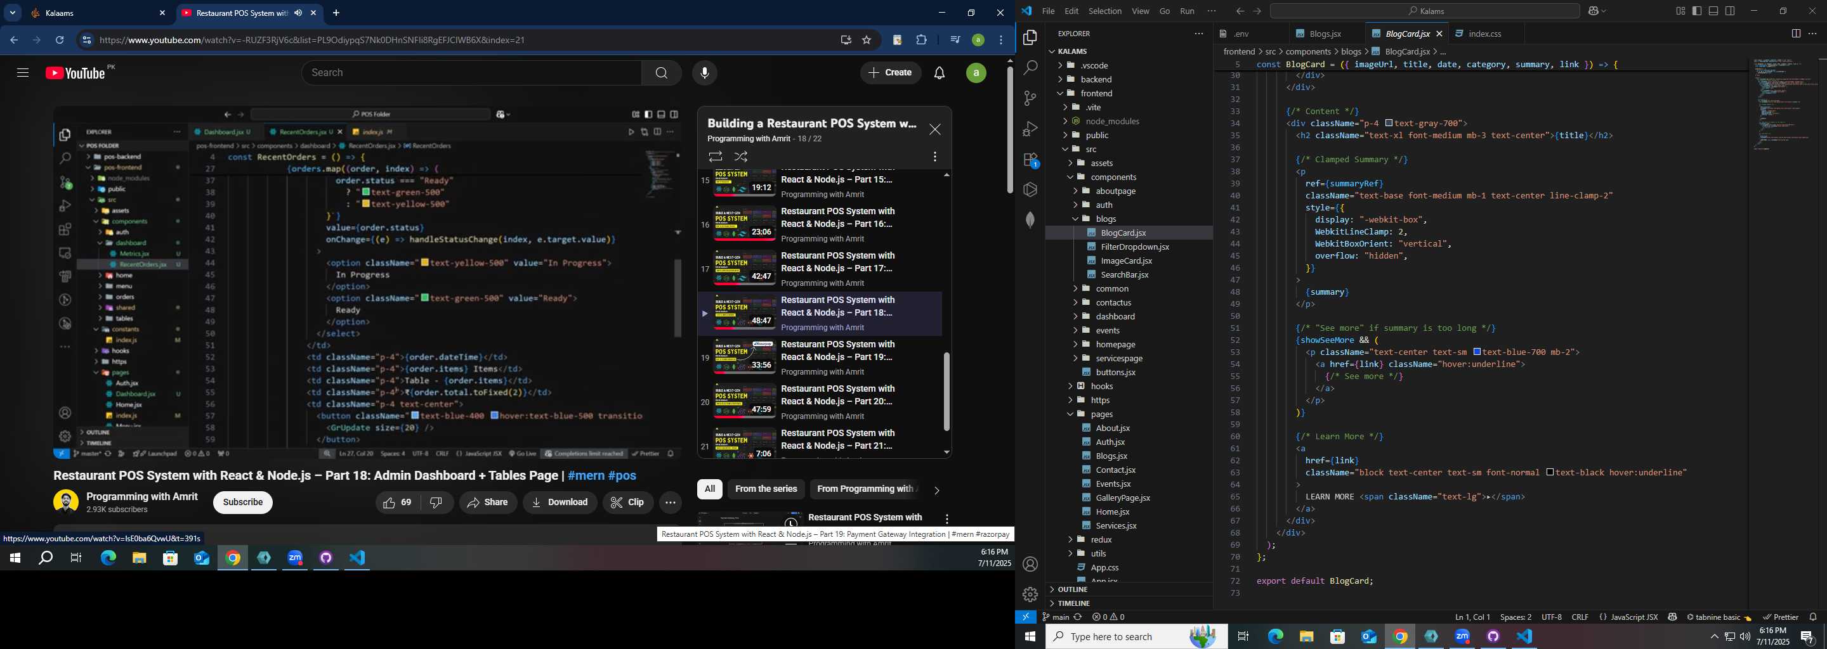
Task: Open Accounts icon in VS Code activity bar
Action: click(1030, 564)
